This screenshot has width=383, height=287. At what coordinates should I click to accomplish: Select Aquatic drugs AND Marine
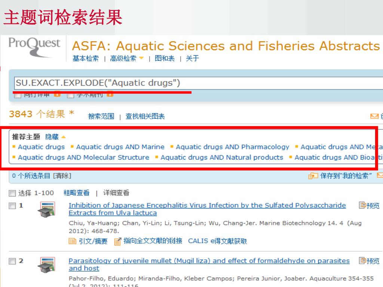coord(120,147)
